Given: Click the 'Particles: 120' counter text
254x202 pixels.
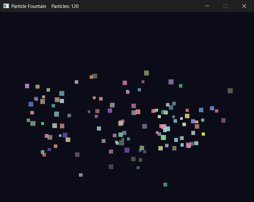Looking at the screenshot, I should pos(65,6).
